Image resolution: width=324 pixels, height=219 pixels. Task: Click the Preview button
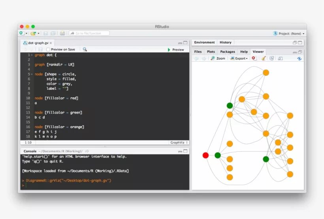click(176, 50)
